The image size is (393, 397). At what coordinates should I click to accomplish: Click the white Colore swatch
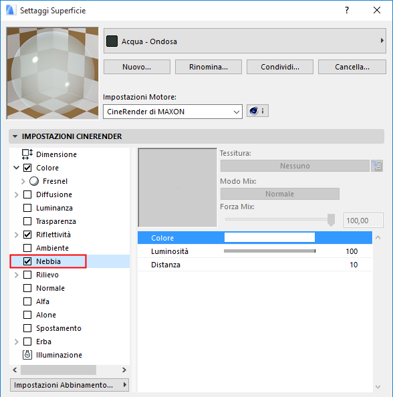tap(269, 237)
